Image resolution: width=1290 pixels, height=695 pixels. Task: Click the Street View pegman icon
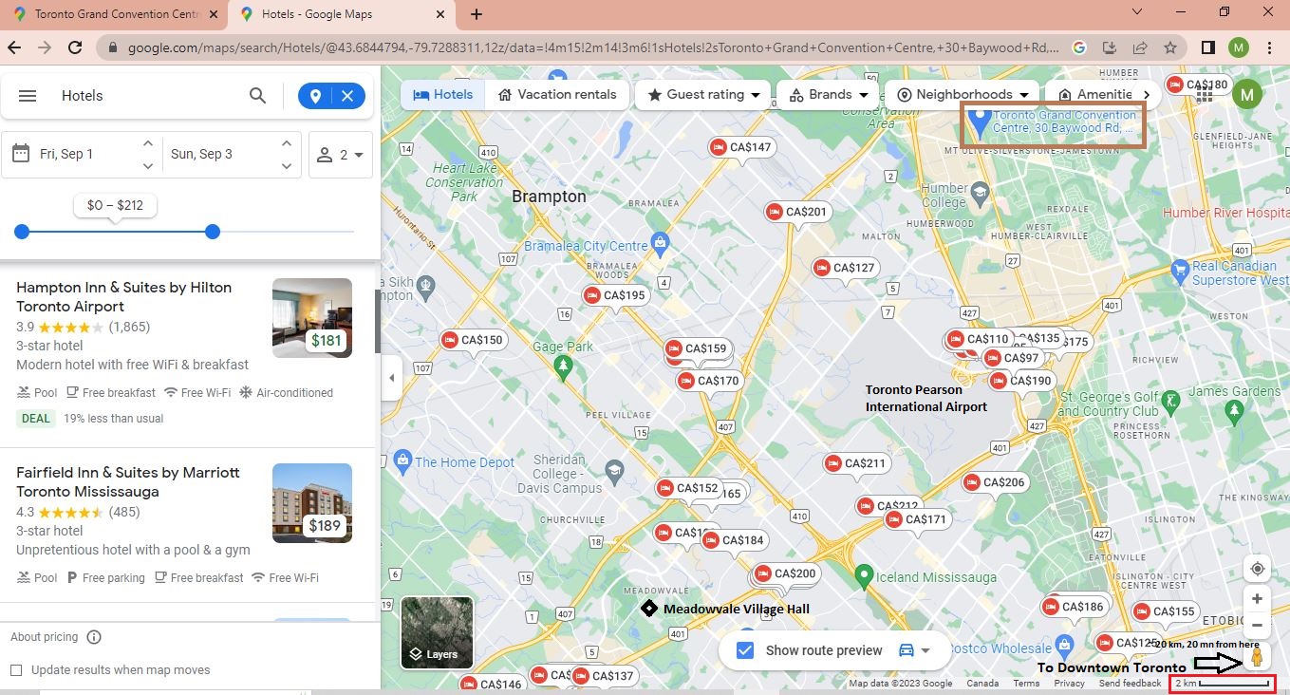[x=1257, y=656]
